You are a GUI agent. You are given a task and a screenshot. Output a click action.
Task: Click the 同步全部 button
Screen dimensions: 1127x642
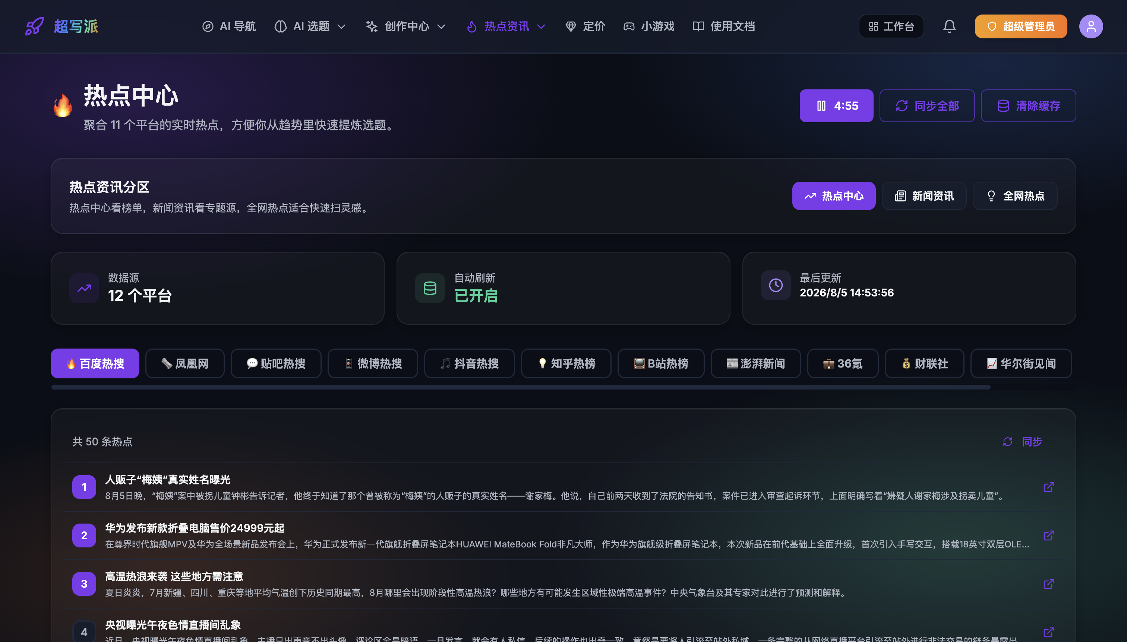pos(926,106)
